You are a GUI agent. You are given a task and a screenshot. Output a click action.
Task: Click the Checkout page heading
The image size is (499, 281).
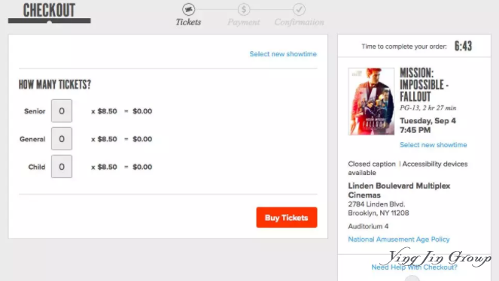[x=50, y=11]
